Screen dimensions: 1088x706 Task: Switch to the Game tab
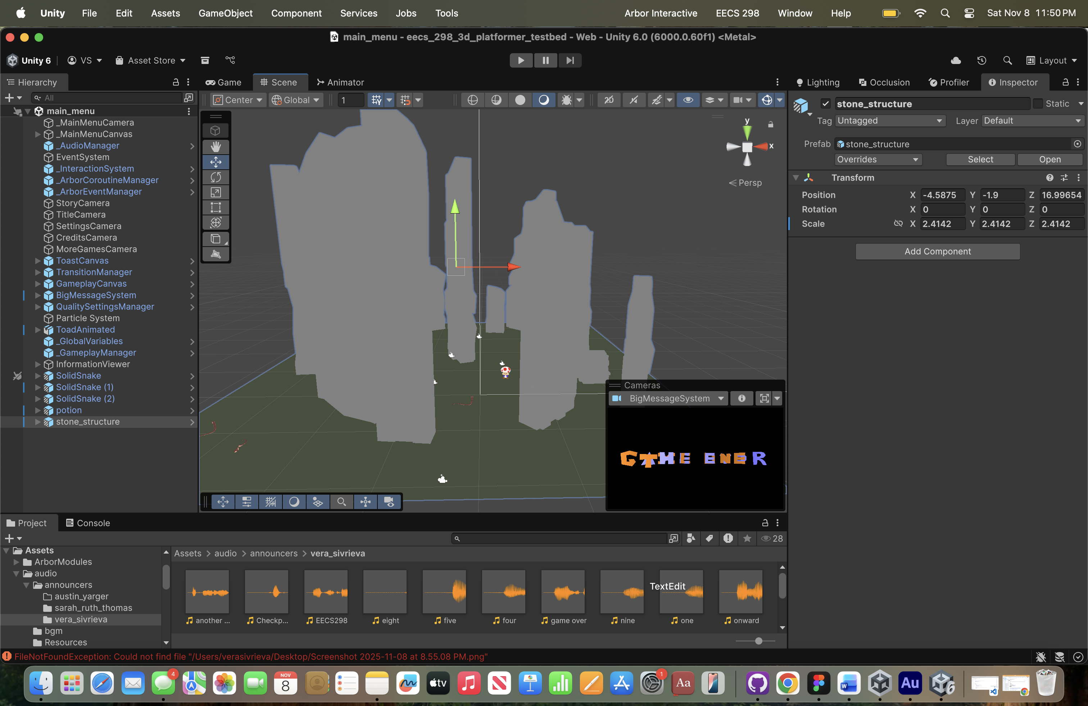[x=223, y=82]
